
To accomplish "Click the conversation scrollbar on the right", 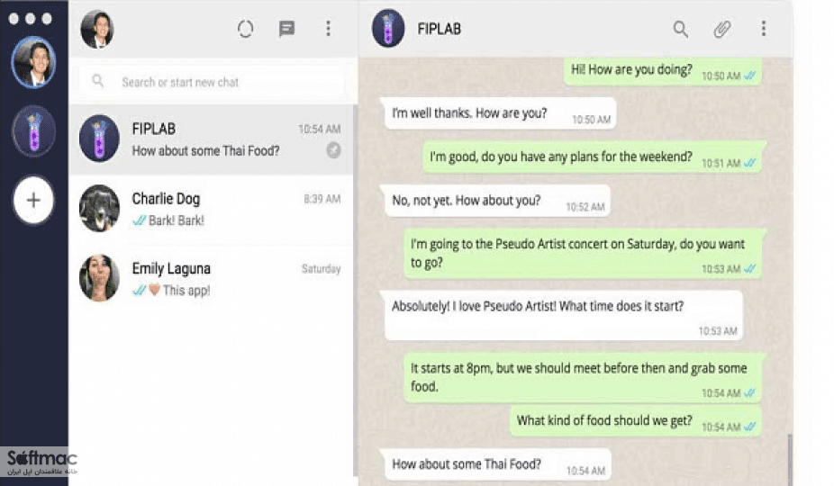I will point(790,459).
